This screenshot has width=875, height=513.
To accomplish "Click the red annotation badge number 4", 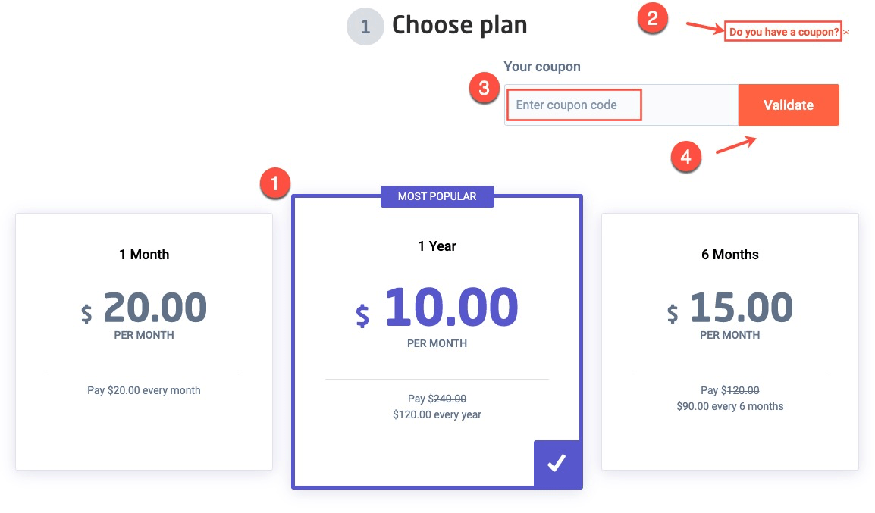I will click(686, 157).
